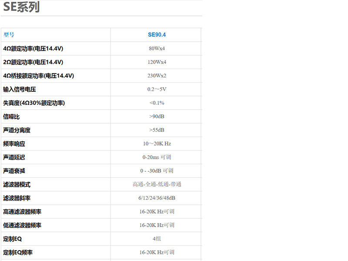
Task: Click the 0 - -30dB 可调 value
Action: coord(157,171)
